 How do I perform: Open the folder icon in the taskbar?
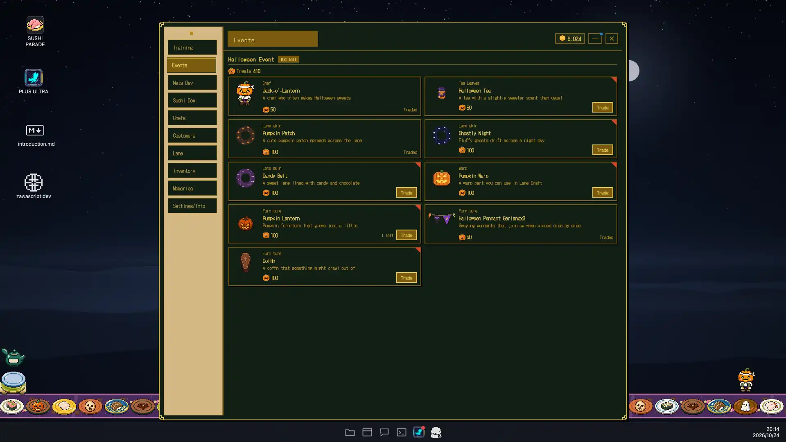[350, 432]
